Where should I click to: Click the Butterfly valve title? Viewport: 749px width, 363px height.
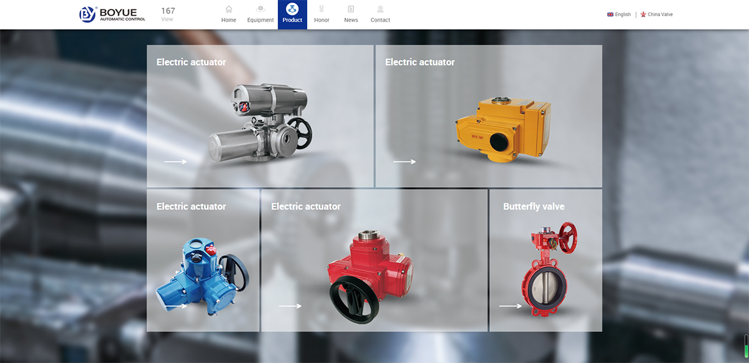[x=534, y=206]
